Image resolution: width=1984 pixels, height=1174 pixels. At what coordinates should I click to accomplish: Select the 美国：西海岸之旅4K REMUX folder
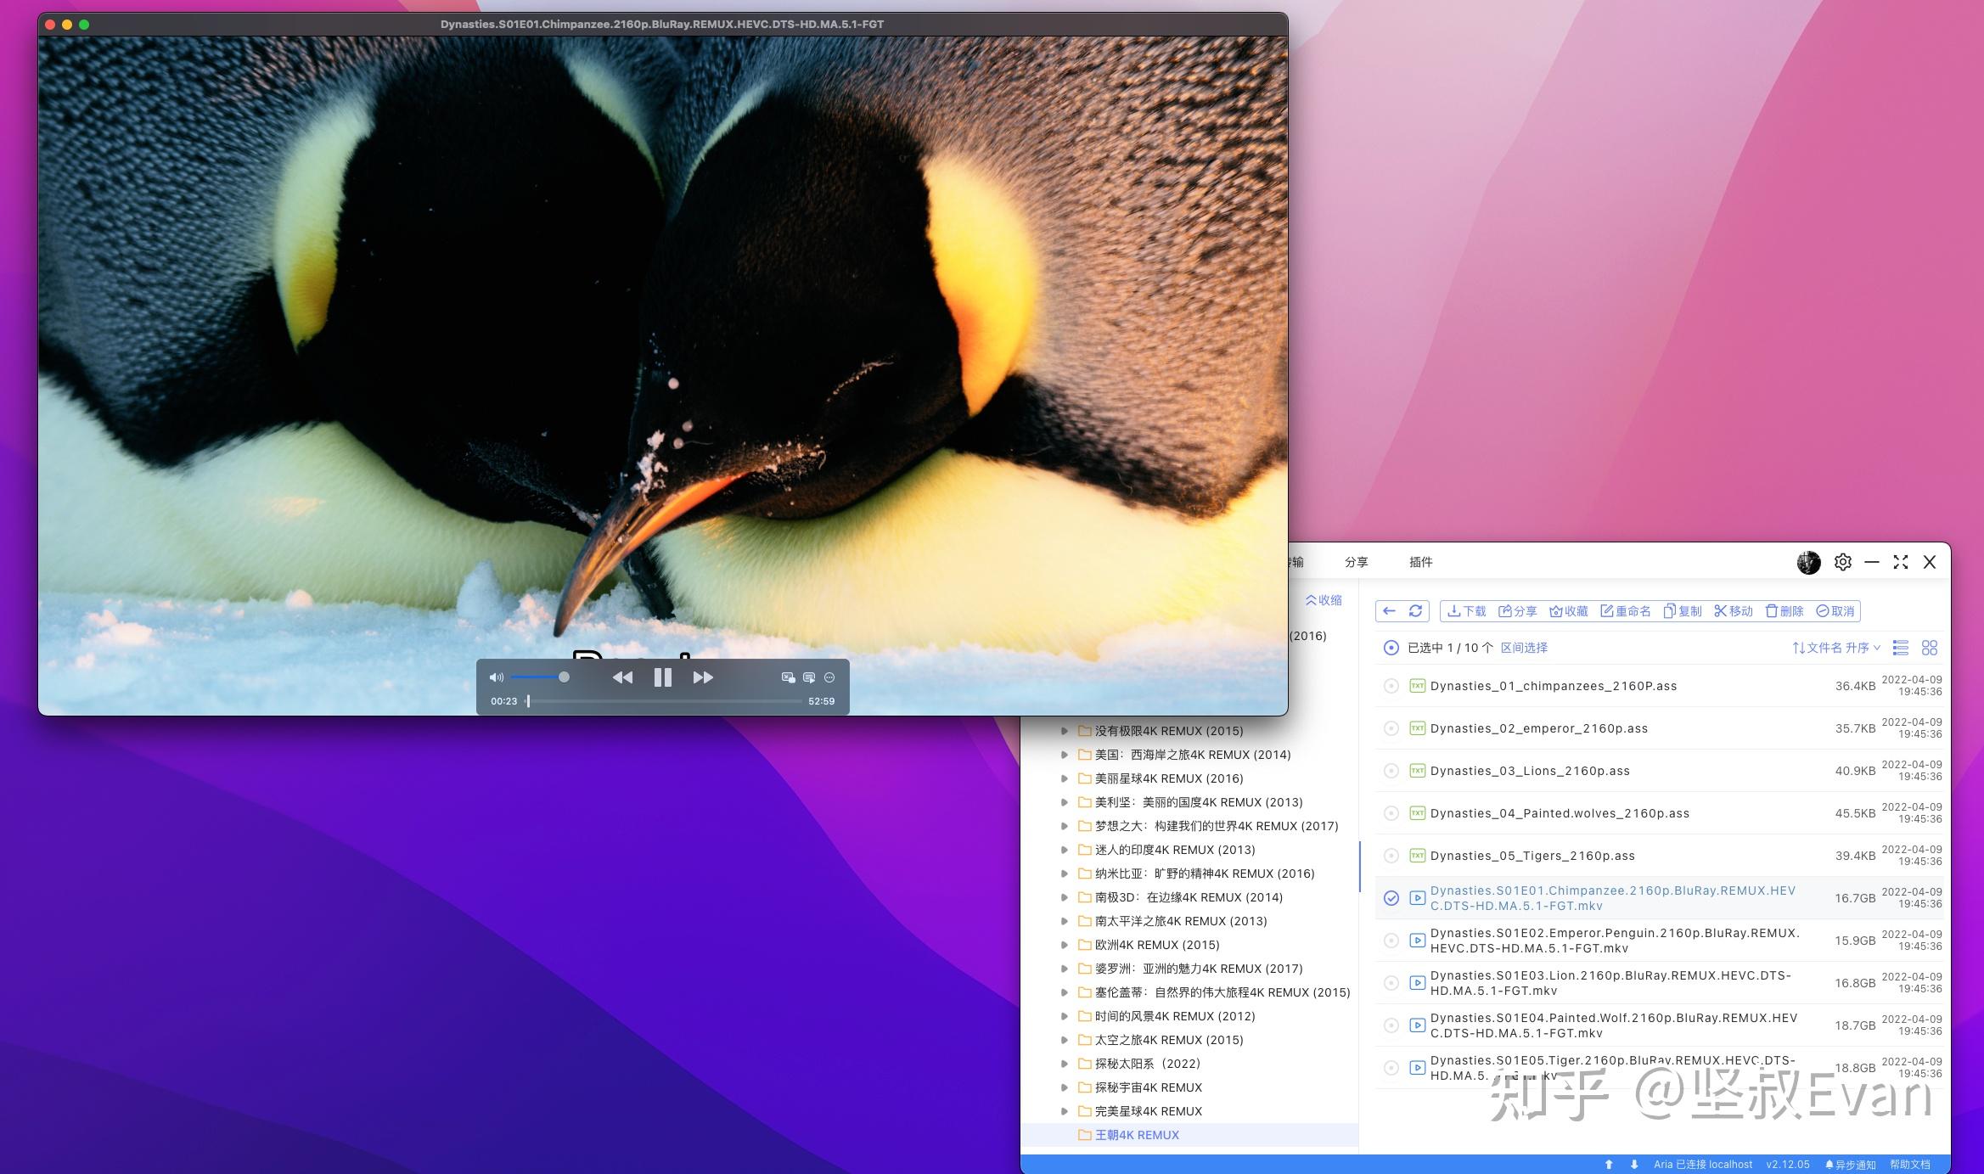click(x=1193, y=755)
